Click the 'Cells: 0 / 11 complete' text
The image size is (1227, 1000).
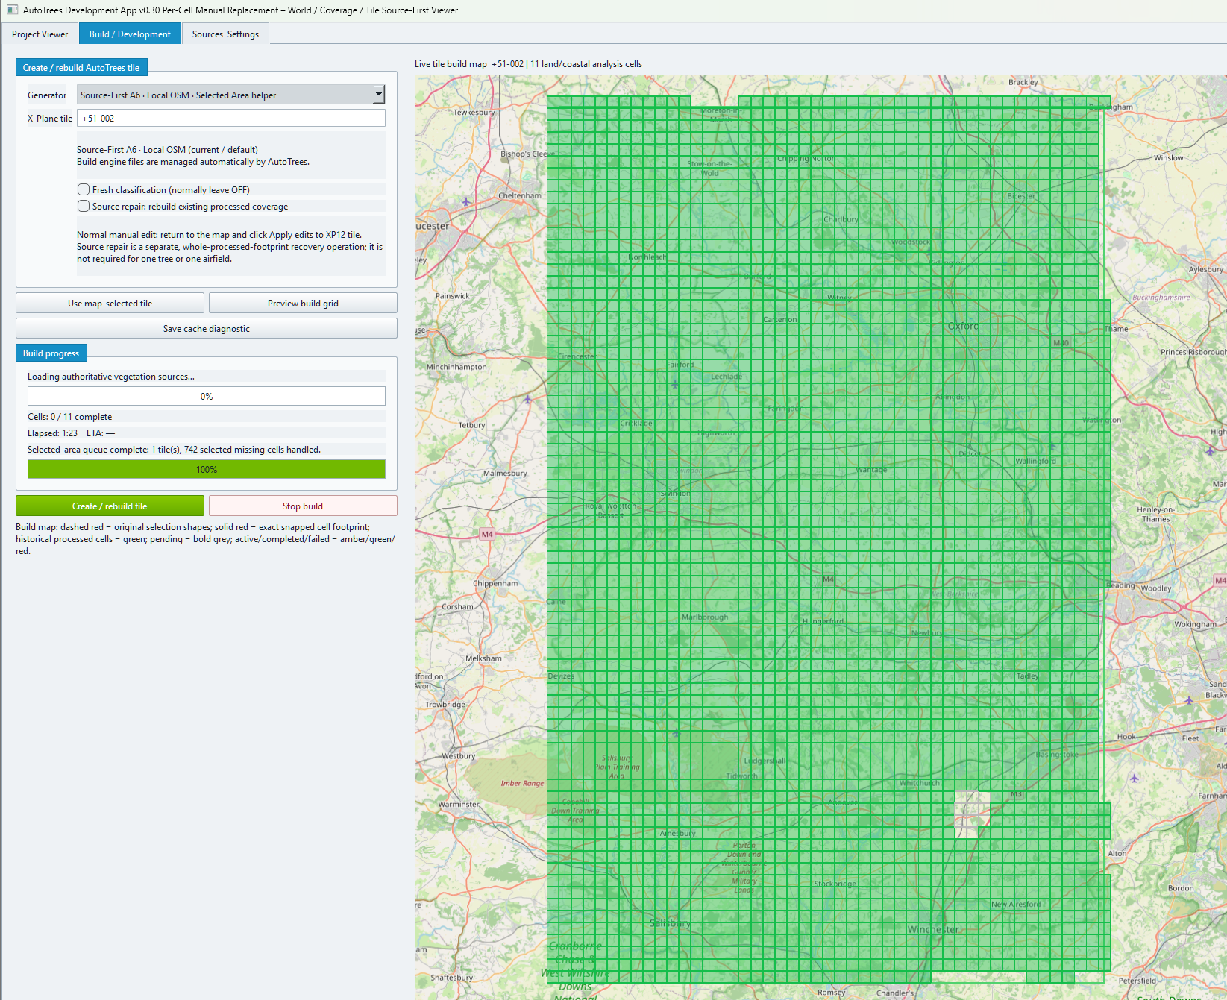click(x=69, y=417)
